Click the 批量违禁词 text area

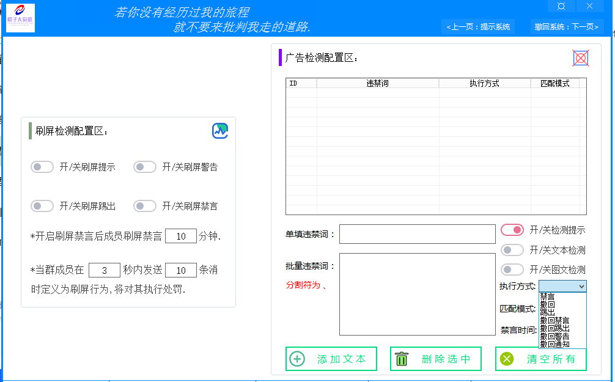(x=418, y=293)
